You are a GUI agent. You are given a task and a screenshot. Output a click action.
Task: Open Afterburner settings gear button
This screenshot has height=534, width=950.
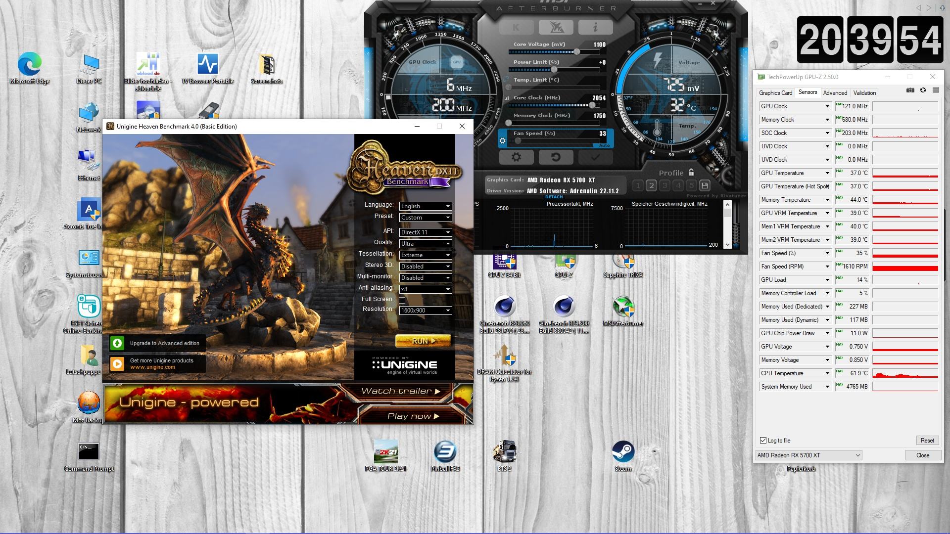[516, 157]
